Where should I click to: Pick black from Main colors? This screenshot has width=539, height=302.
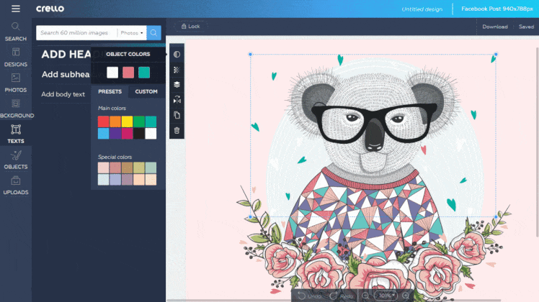[139, 134]
